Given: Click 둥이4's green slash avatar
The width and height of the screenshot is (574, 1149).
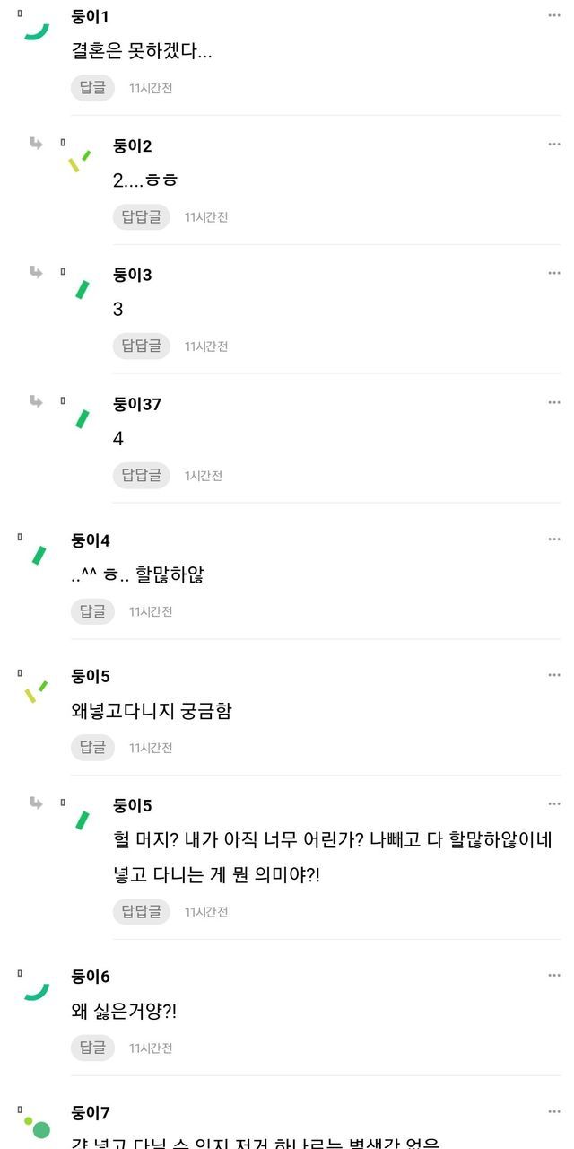Looking at the screenshot, I should click(39, 556).
